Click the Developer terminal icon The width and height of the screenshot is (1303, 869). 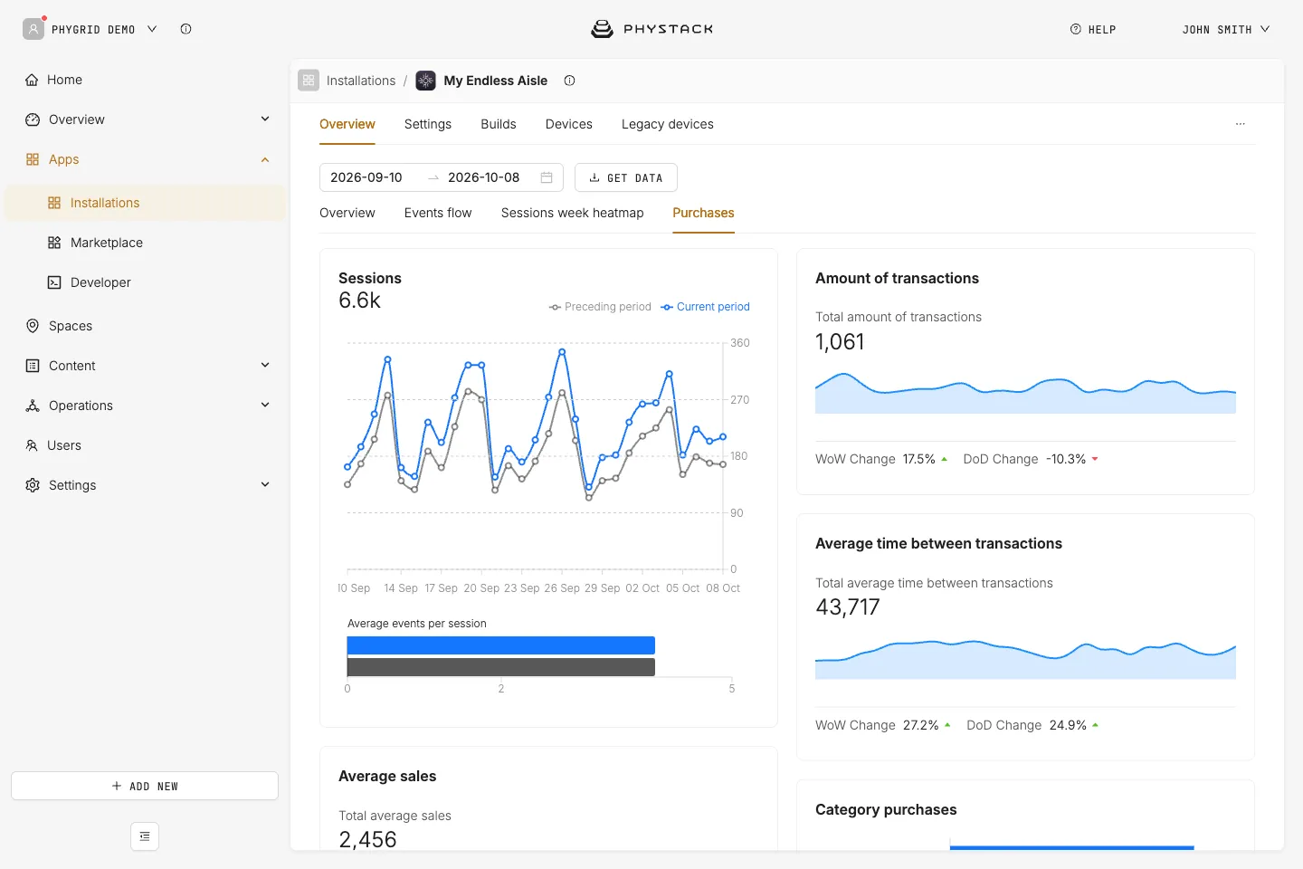pos(54,282)
